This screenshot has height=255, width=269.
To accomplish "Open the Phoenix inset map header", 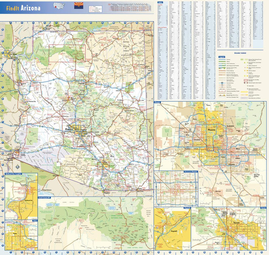I will [158, 103].
